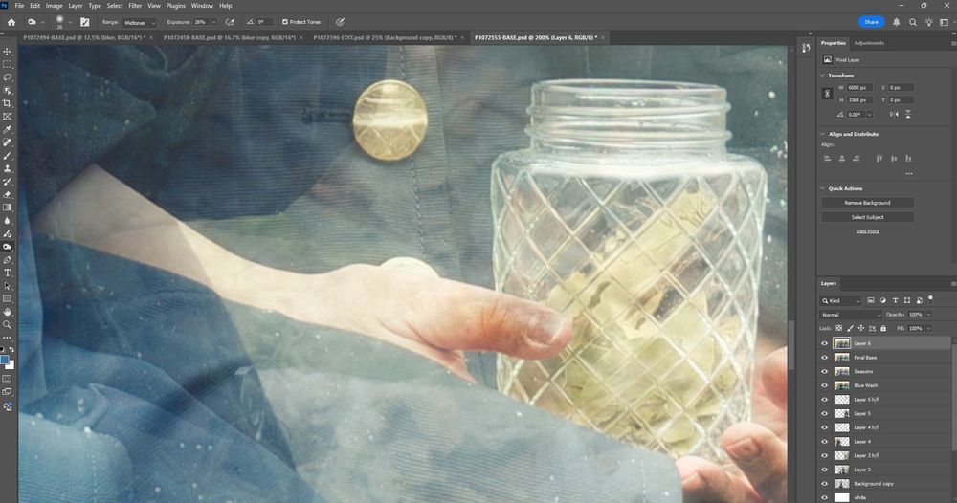Collapse the Quick Actions section
This screenshot has height=503, width=957.
(x=822, y=188)
